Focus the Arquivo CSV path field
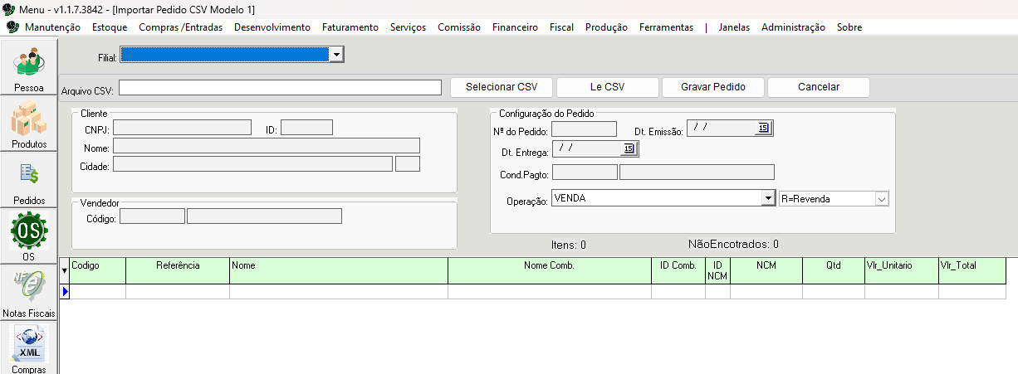The width and height of the screenshot is (1018, 374). click(279, 88)
